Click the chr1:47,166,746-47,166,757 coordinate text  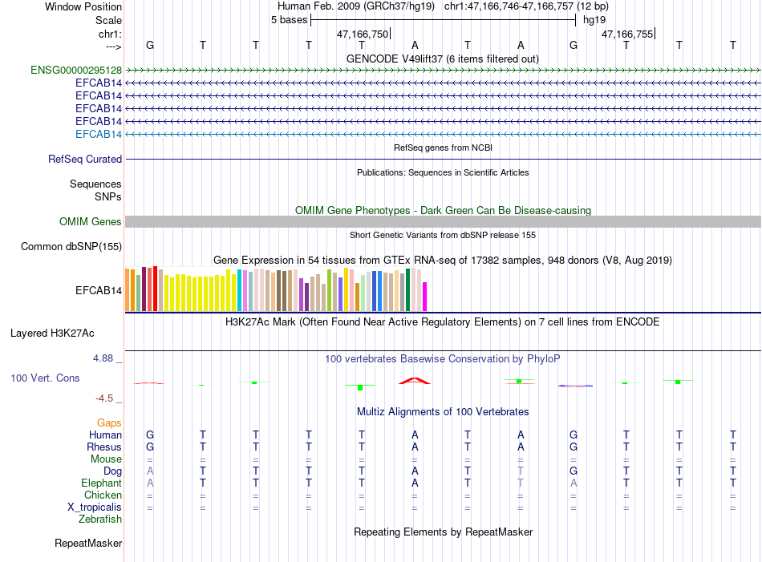[526, 6]
